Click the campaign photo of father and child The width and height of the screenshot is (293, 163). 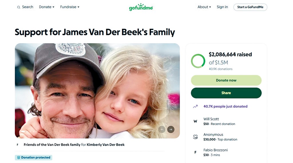click(97, 91)
